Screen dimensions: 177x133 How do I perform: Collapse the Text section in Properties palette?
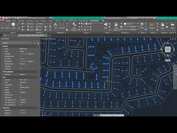37,77
